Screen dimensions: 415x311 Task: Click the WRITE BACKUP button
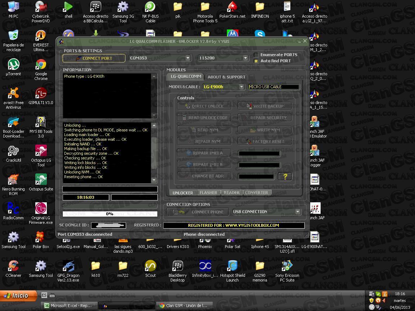[265, 106]
